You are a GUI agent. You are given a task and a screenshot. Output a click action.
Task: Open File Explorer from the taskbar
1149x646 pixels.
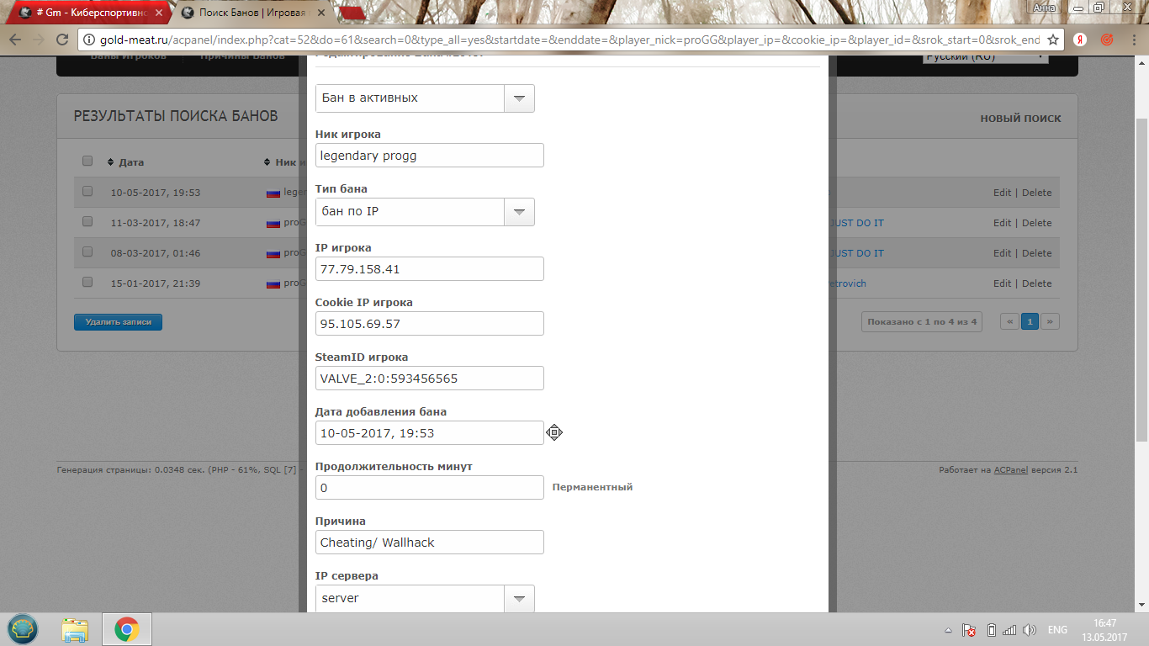coord(76,628)
